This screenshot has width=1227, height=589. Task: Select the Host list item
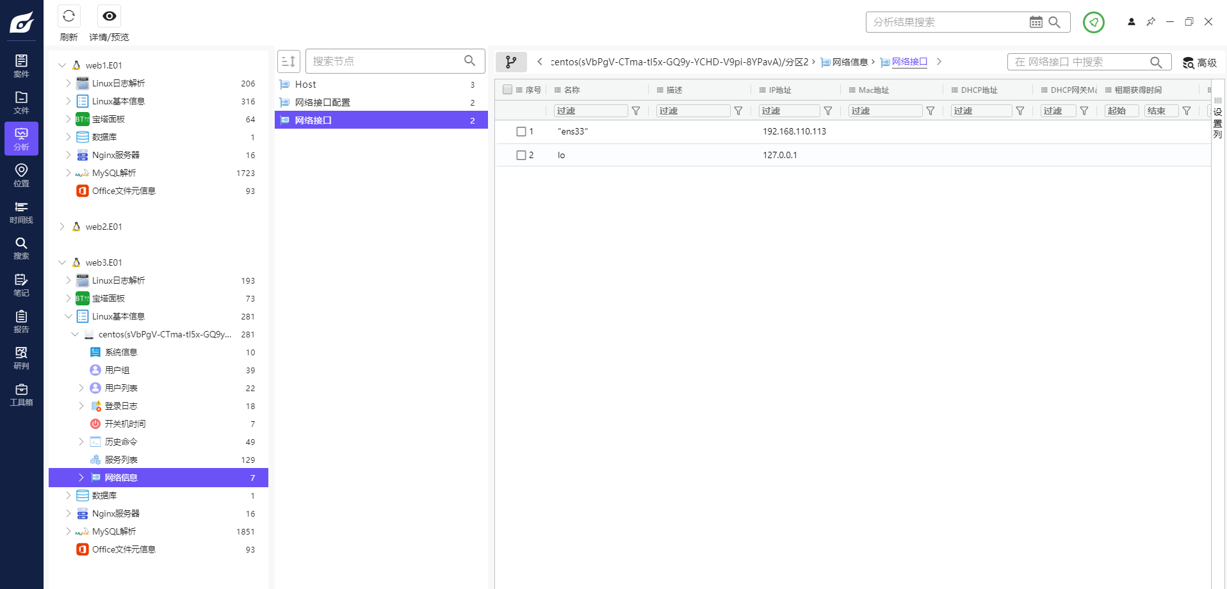(x=305, y=85)
